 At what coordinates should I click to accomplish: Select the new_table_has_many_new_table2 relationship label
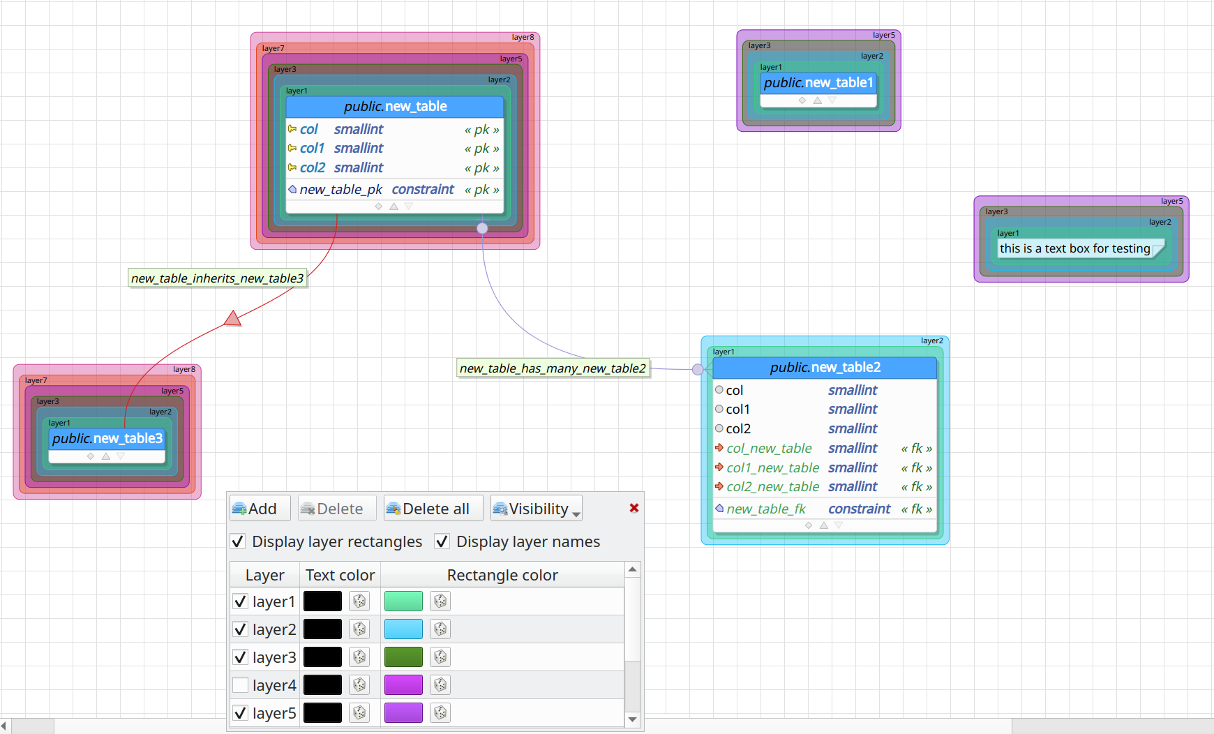(x=553, y=368)
